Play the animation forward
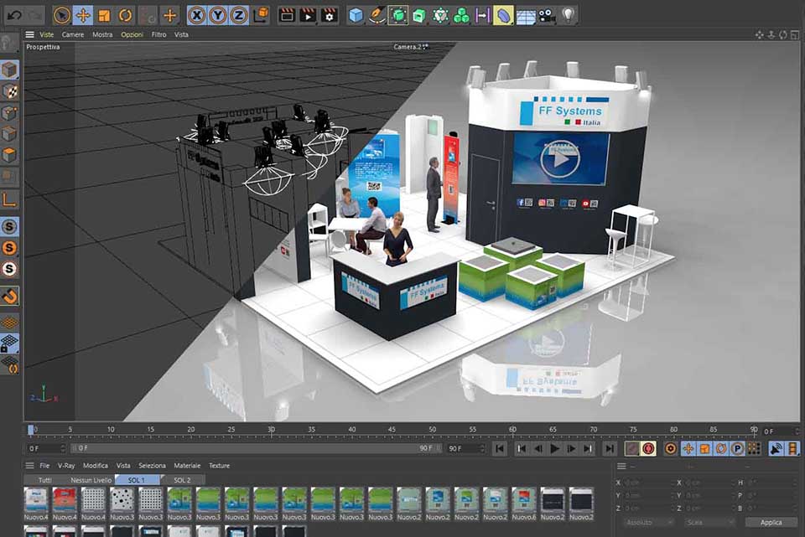This screenshot has height=537, width=805. [555, 449]
